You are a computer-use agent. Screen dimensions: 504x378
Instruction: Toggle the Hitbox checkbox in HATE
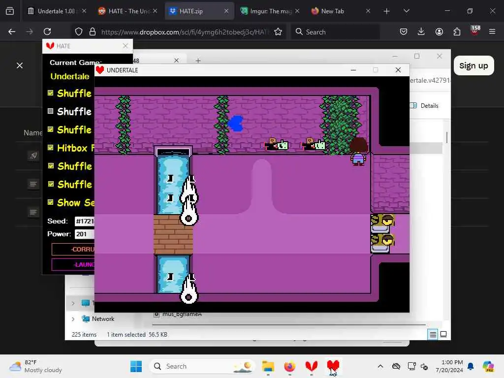tap(51, 148)
